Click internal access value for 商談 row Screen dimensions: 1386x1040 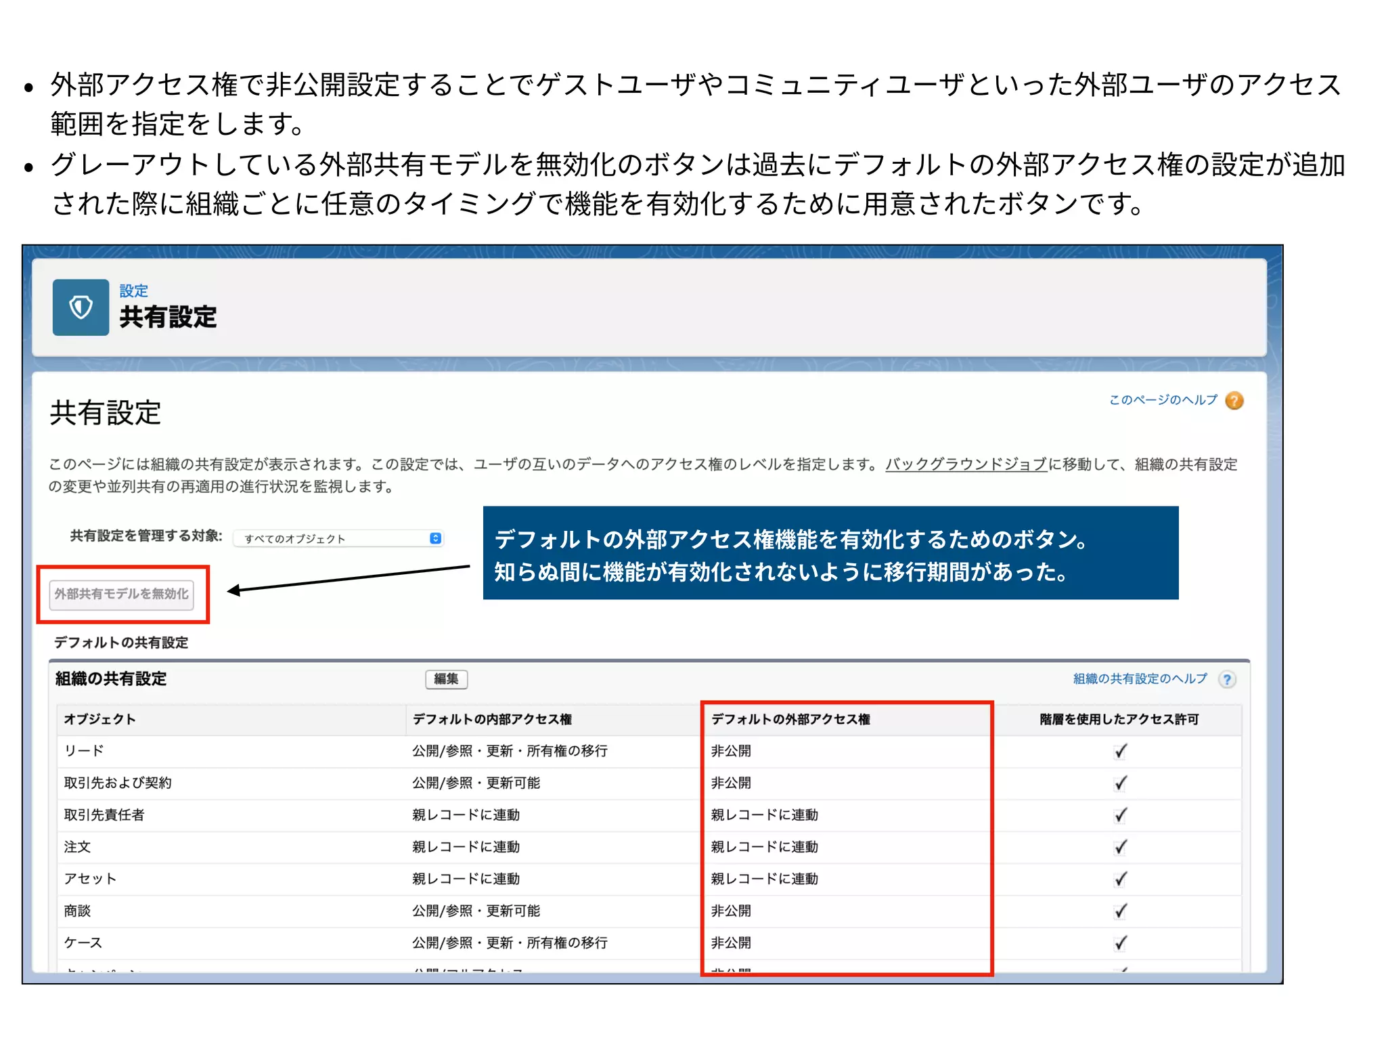point(476,911)
